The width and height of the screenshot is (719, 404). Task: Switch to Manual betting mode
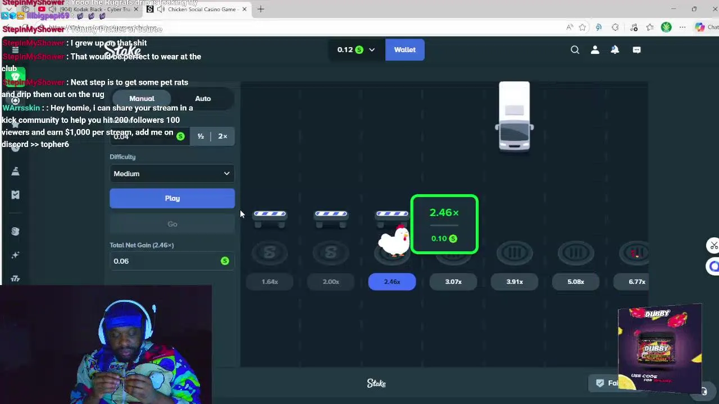click(x=142, y=99)
